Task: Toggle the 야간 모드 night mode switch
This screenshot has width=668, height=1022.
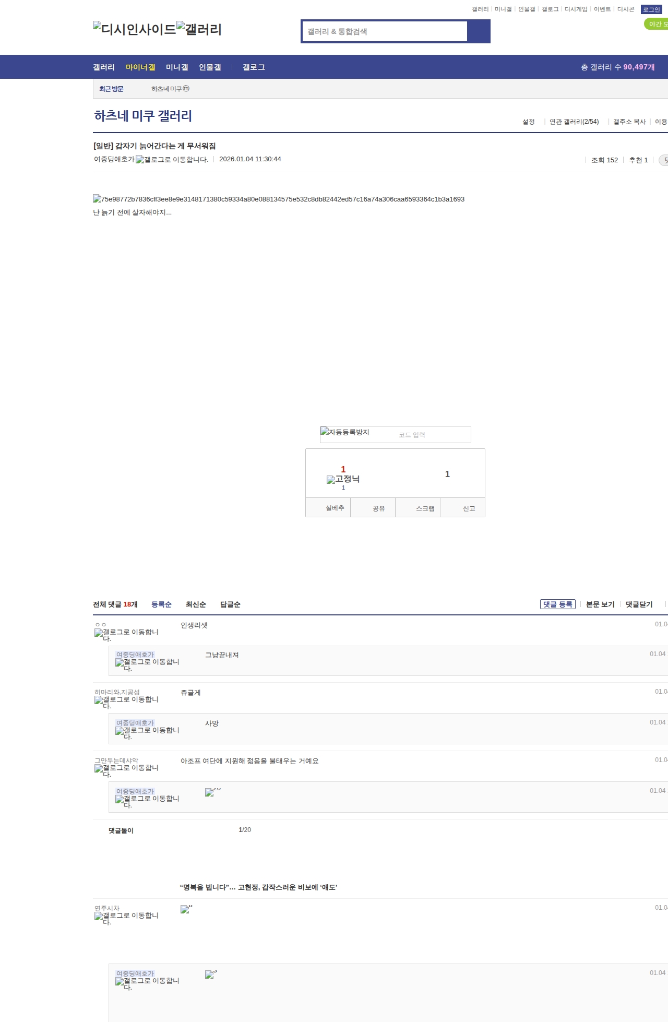Action: [657, 24]
